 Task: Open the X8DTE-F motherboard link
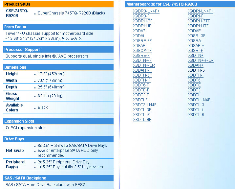[141, 90]
